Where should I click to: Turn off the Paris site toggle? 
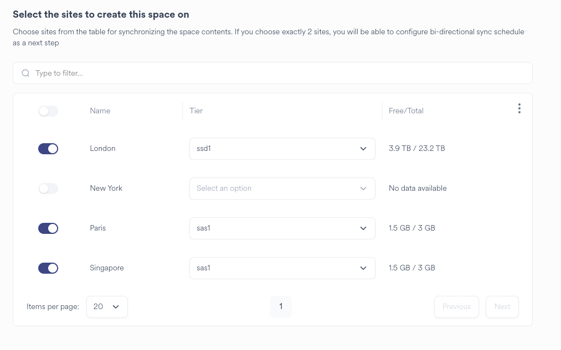pos(48,228)
